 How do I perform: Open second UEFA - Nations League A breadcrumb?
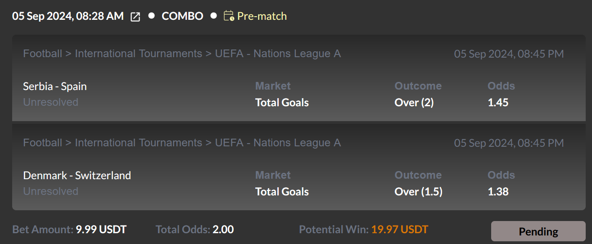tap(278, 143)
